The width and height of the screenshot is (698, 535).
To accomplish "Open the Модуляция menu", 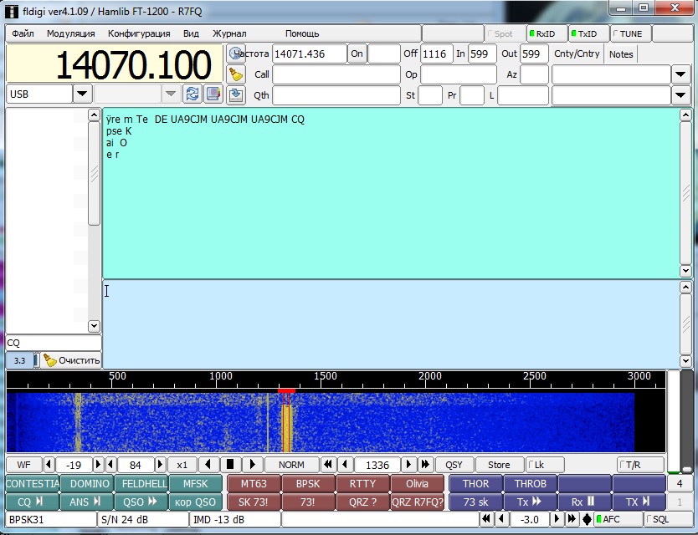I will pyautogui.click(x=71, y=33).
